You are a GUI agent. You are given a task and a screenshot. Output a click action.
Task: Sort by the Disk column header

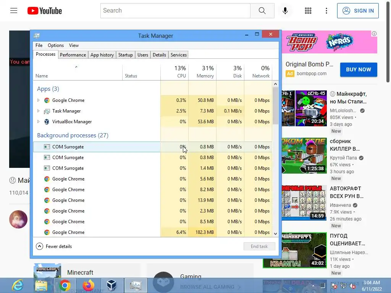pos(230,72)
